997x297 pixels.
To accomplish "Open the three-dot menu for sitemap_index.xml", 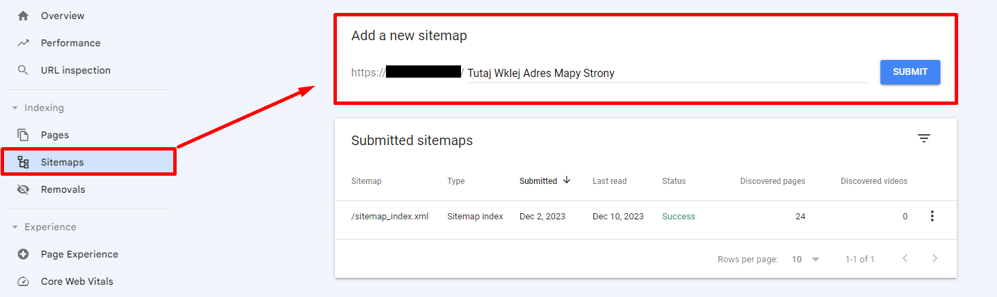I will [x=932, y=216].
